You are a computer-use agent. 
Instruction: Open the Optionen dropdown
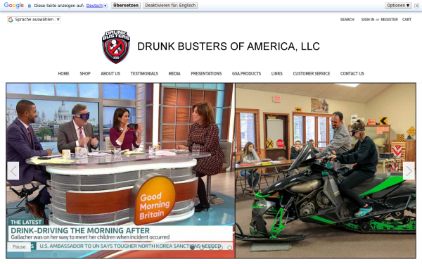(x=398, y=6)
